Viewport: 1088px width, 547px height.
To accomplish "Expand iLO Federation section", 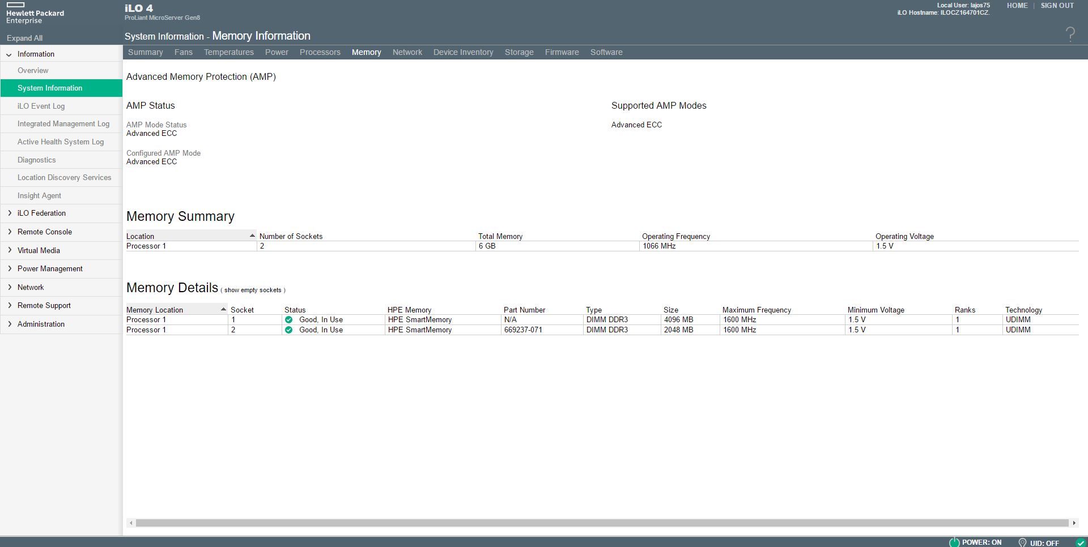I will pos(10,213).
